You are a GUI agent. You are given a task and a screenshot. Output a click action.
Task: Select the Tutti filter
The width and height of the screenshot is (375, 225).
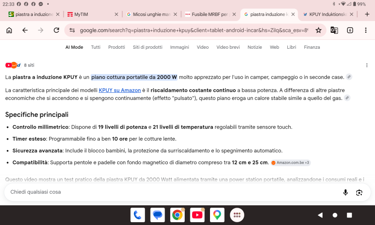(x=96, y=47)
